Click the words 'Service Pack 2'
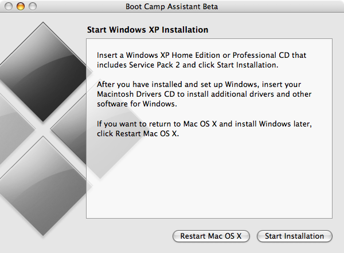The height and width of the screenshot is (253, 344). (x=154, y=65)
